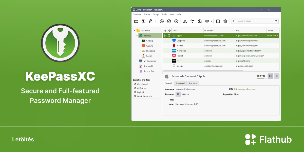The width and height of the screenshot is (304, 152).
Task: Copy password with the key-arrow icon
Action: click(193, 21)
